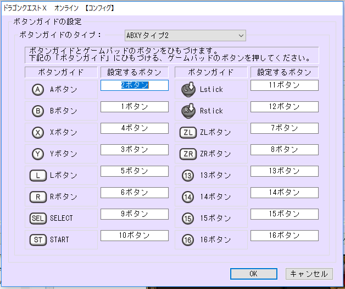Click the ST start button icon
The height and width of the screenshot is (289, 345).
tap(38, 240)
